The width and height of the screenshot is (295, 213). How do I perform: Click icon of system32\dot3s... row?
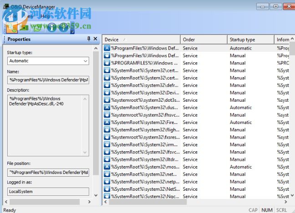pos(107,100)
